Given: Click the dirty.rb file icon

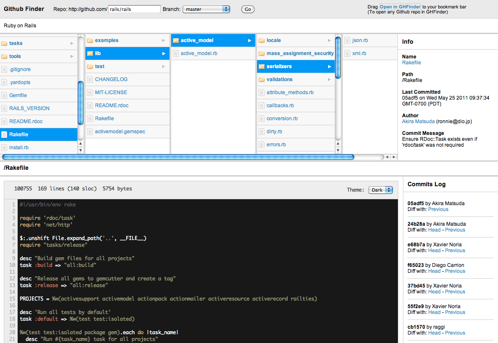Looking at the screenshot, I should coord(261,132).
